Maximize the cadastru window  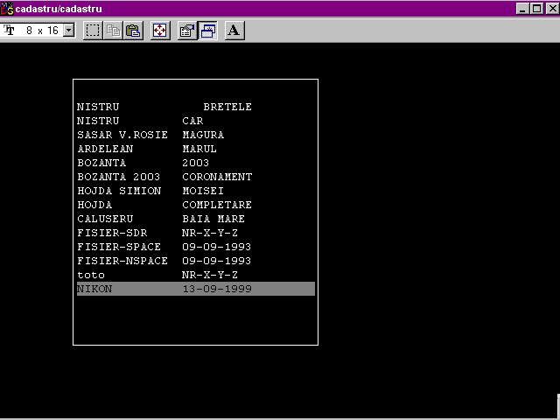point(536,8)
